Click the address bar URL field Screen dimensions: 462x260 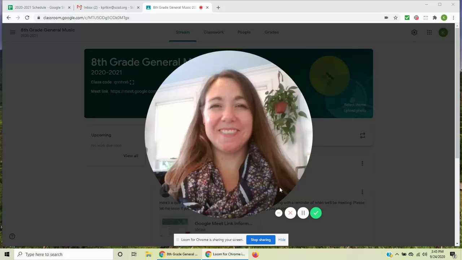click(209, 18)
